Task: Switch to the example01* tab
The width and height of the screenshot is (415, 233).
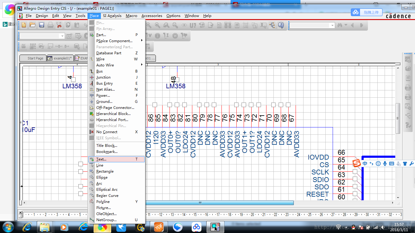Action: tap(60, 58)
